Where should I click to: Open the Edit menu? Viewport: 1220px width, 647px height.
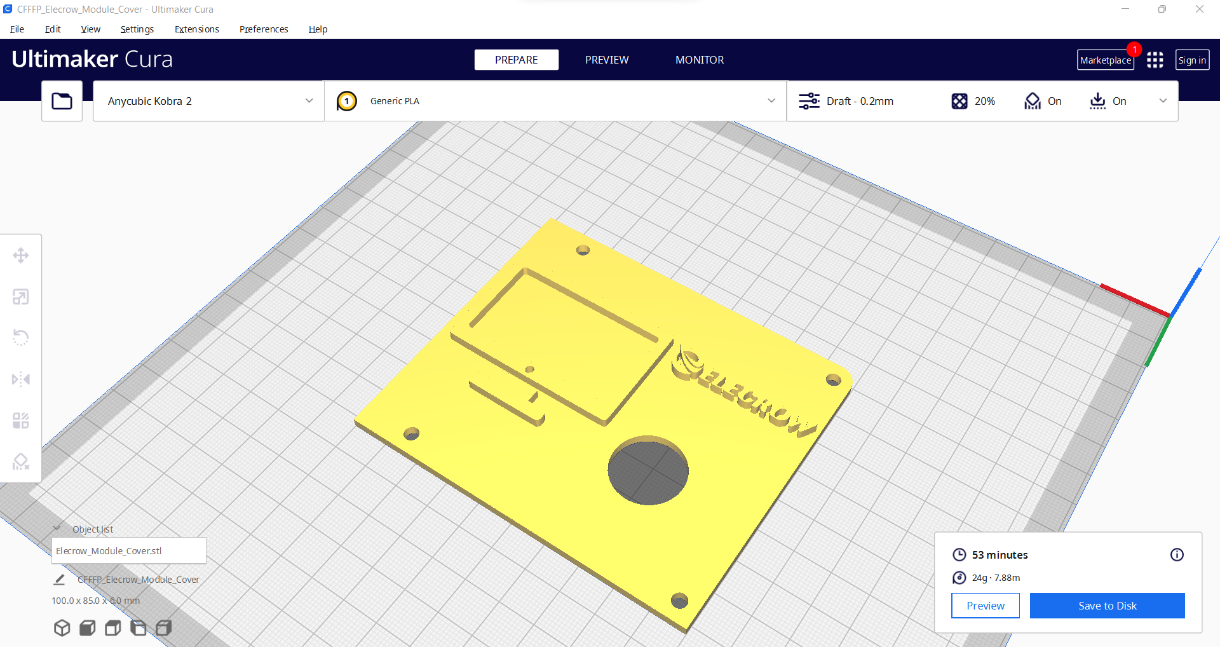(53, 29)
